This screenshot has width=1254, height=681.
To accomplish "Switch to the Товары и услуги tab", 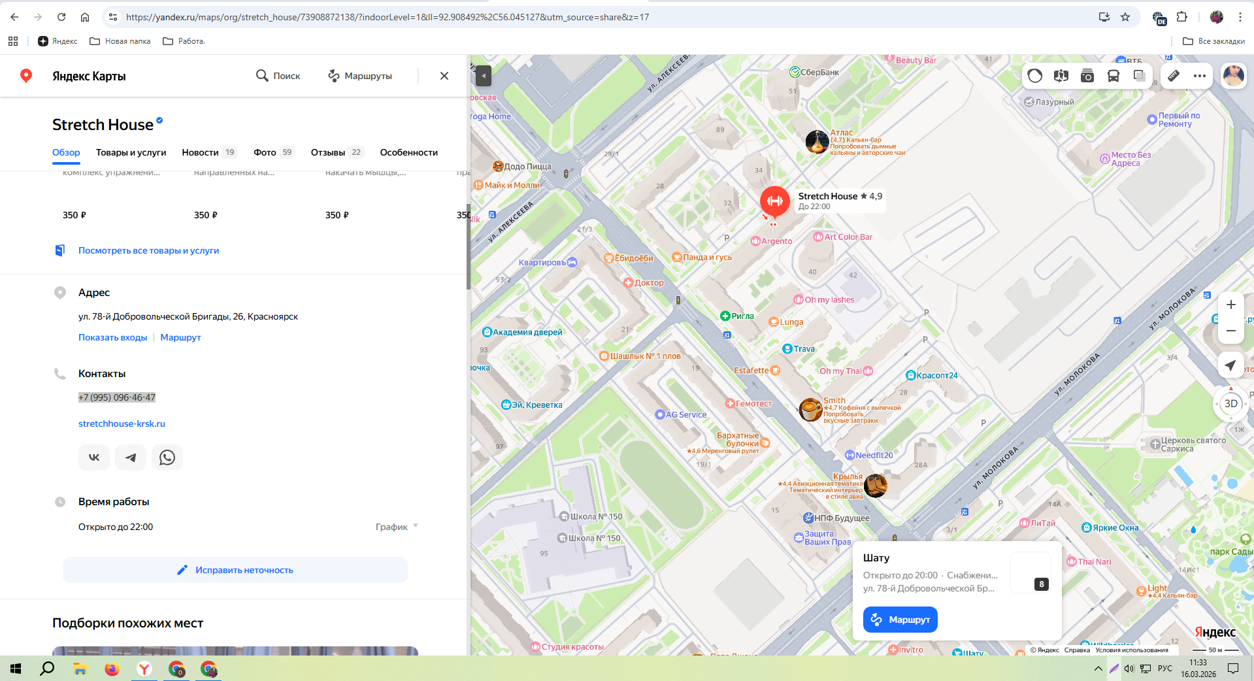I will 131,152.
